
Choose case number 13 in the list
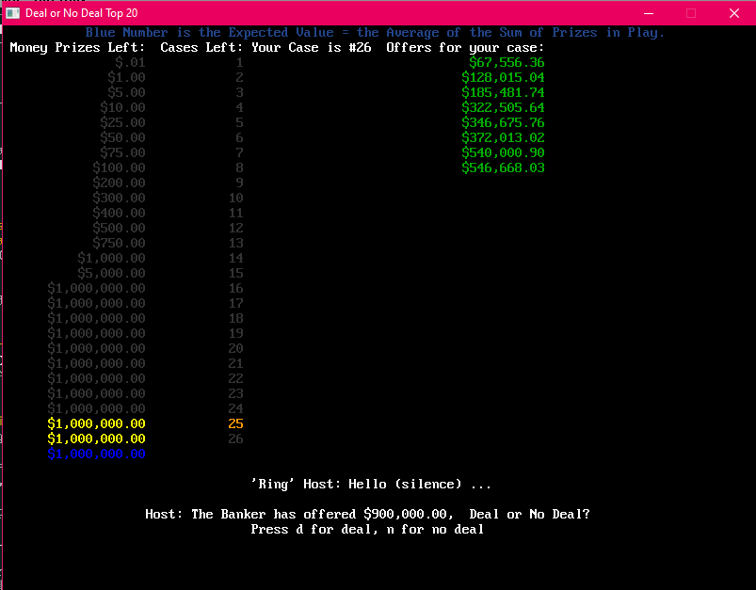pos(235,243)
